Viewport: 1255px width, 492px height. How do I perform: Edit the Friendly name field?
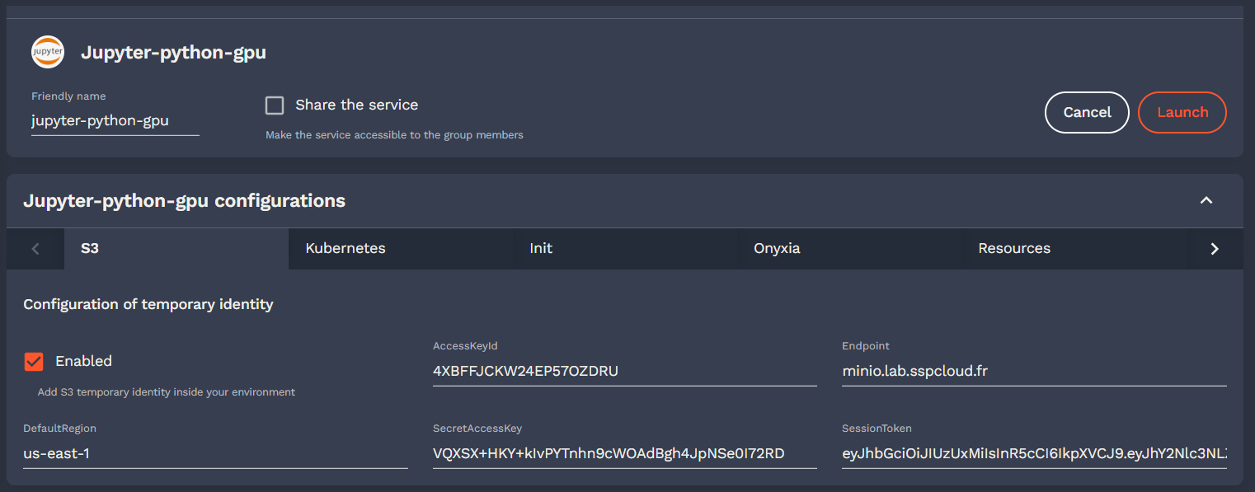115,120
